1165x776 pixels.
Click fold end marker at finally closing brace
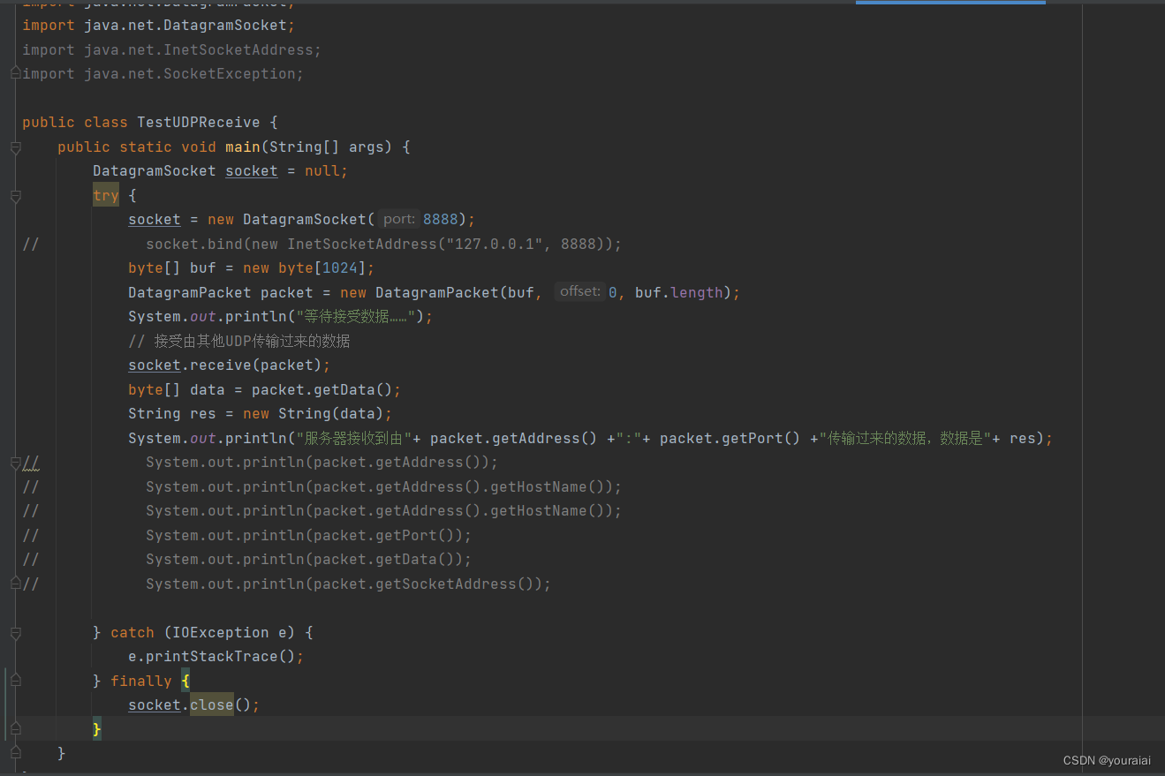pyautogui.click(x=15, y=729)
